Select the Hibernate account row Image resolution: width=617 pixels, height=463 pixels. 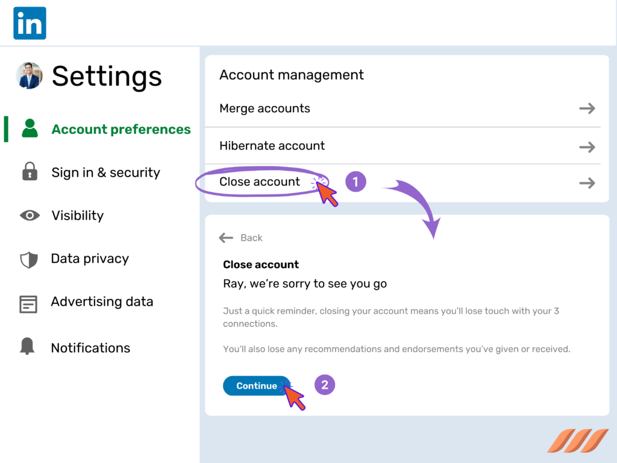(x=272, y=146)
